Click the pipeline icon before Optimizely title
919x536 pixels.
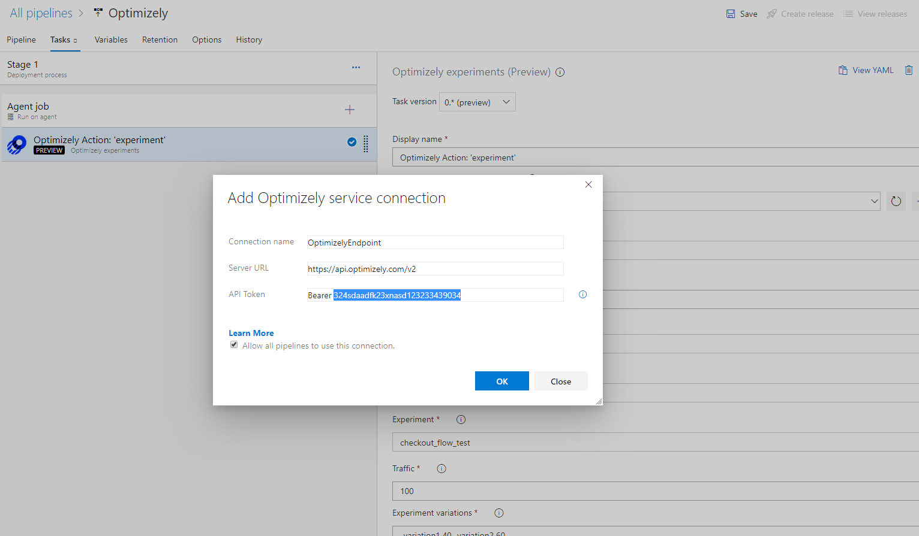tap(98, 13)
